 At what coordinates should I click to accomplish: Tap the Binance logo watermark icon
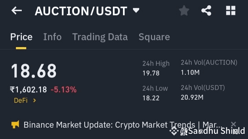point(174,131)
